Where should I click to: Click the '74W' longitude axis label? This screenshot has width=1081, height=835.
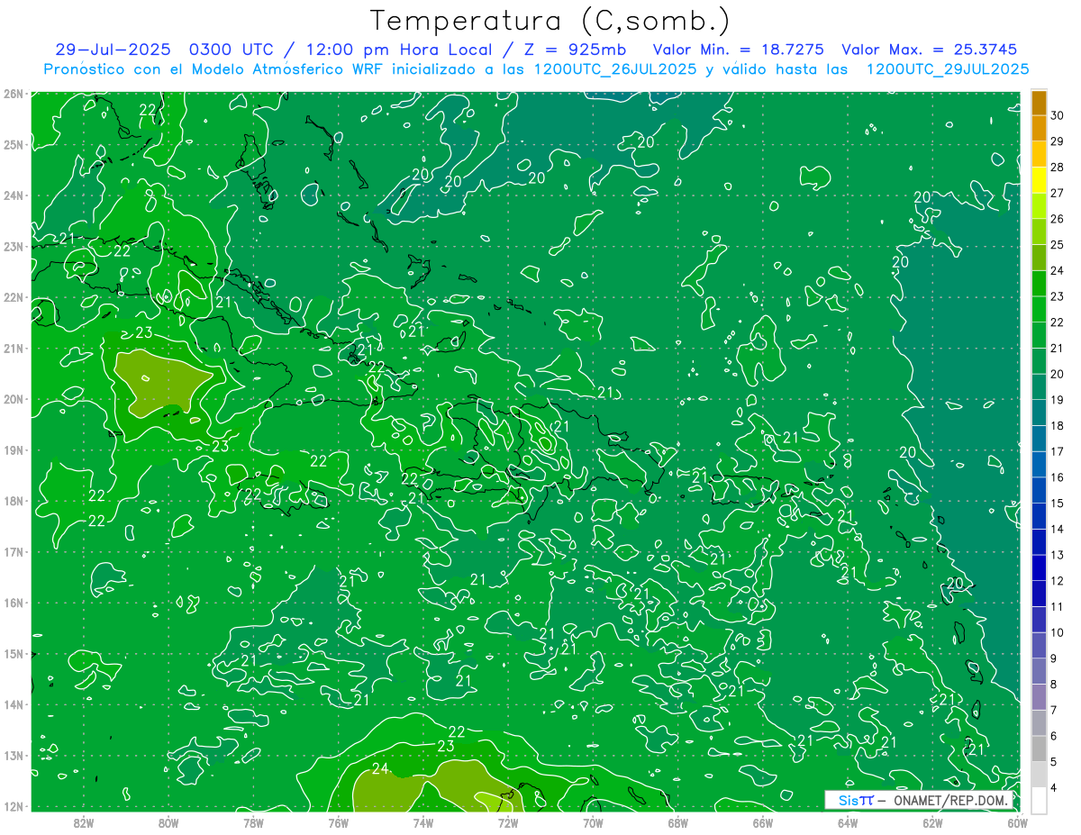point(423,822)
